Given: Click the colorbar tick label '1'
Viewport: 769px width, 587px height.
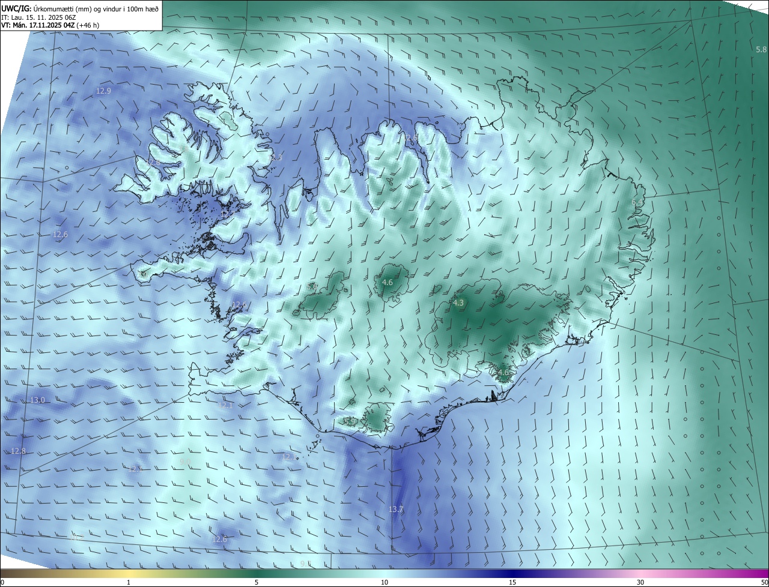Looking at the screenshot, I should pyautogui.click(x=129, y=582).
